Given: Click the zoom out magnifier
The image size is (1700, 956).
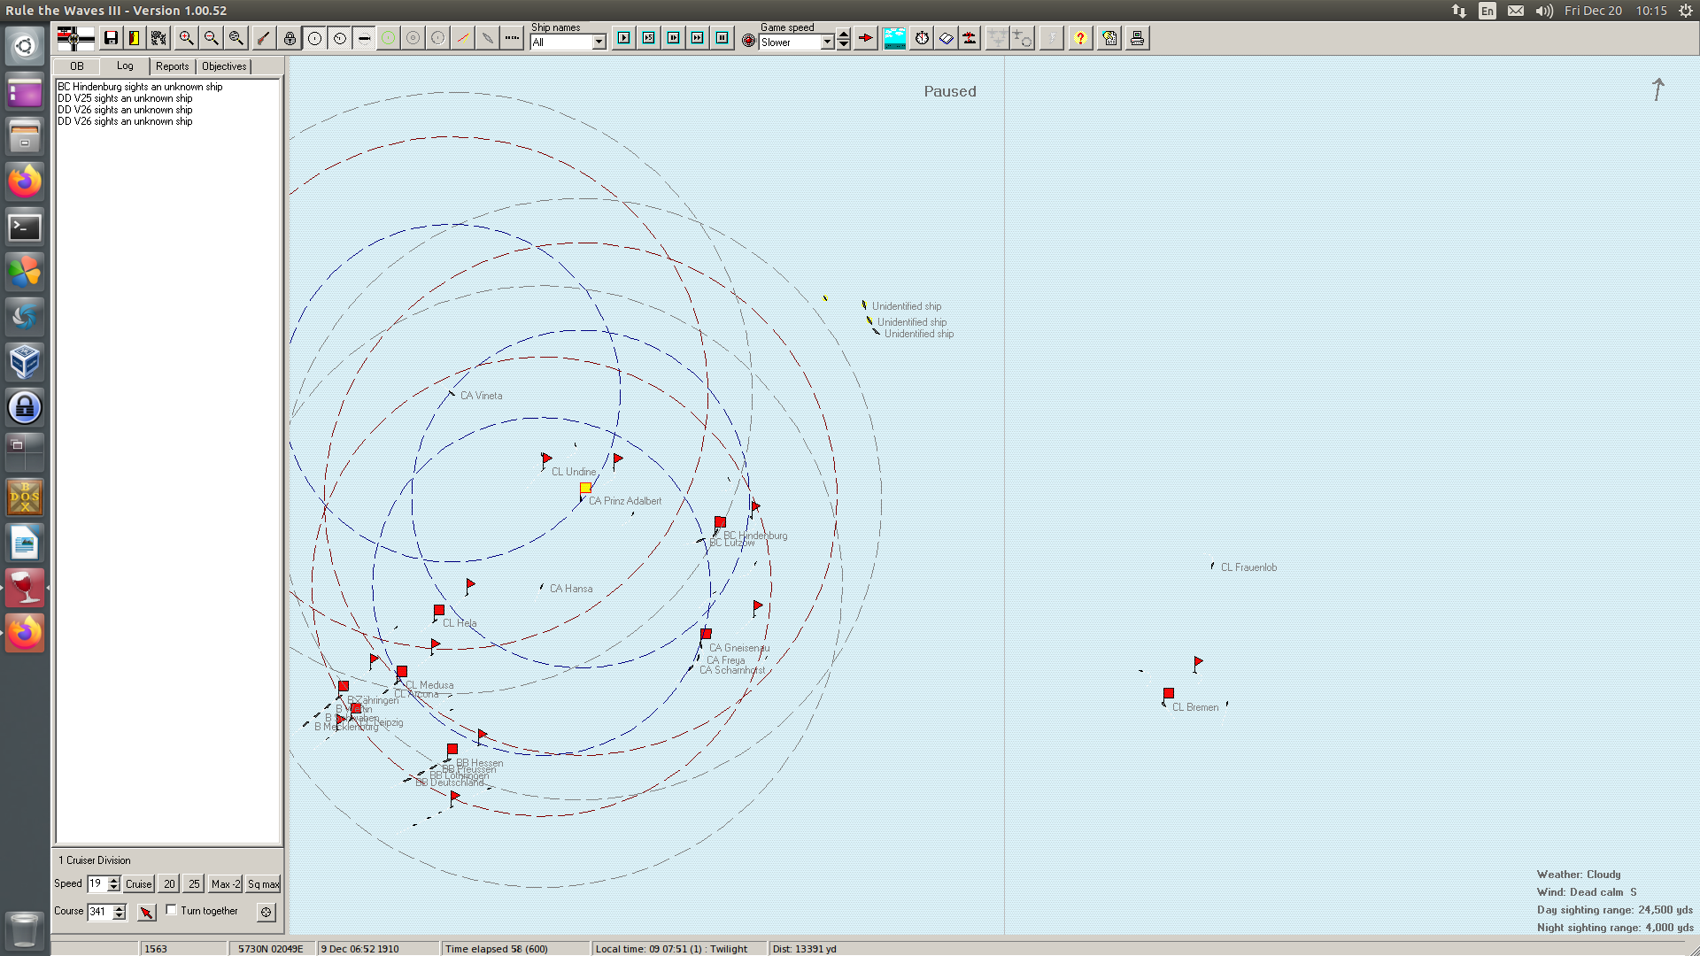Looking at the screenshot, I should tap(211, 38).
